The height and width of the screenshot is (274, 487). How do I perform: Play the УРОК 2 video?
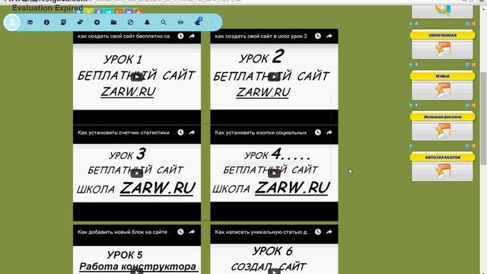tap(274, 76)
